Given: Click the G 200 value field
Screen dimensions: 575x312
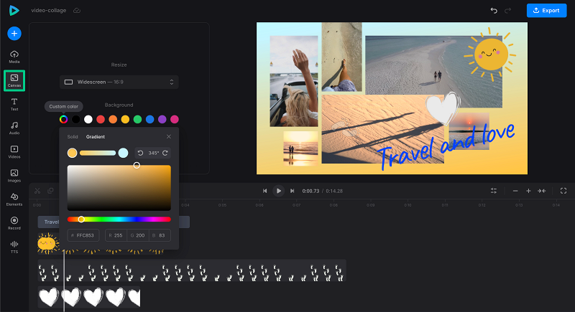Looking at the screenshot, I should [138, 235].
